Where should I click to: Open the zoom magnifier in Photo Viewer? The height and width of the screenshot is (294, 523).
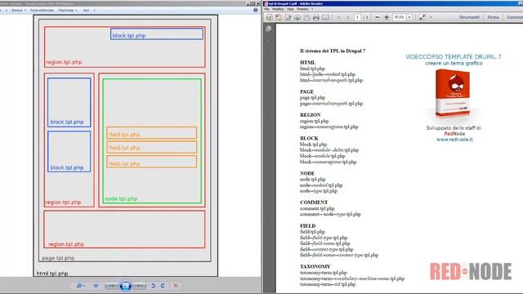(80, 286)
